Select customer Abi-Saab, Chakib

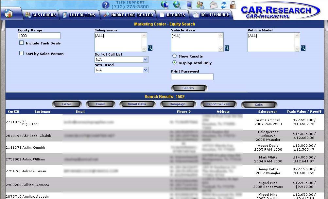pyautogui.click(x=37, y=136)
